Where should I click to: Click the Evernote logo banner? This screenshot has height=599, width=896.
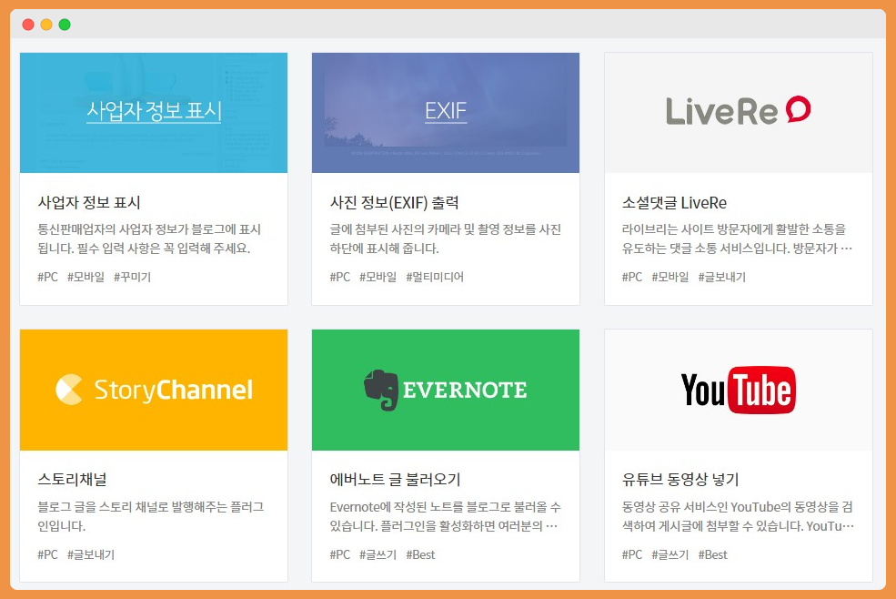click(446, 390)
